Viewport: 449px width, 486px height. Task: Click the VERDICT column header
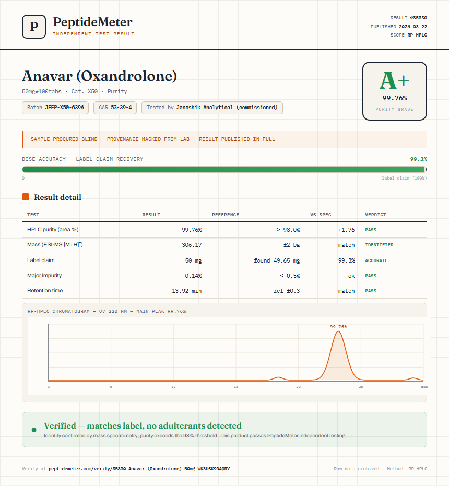[375, 215]
